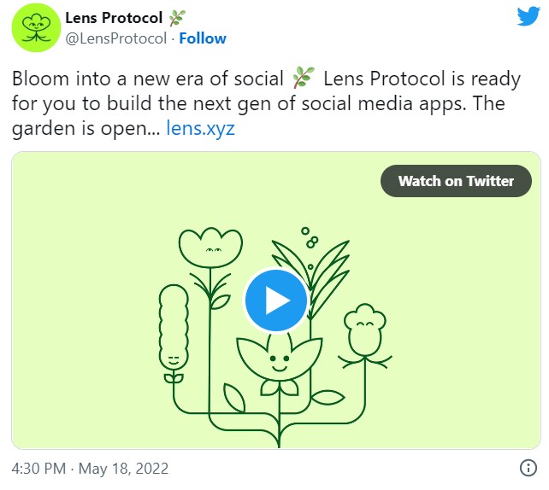Click the Lens Protocol green avatar
Screen dimensions: 549x490
pos(35,27)
